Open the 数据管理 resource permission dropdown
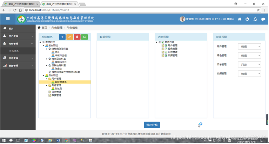This screenshot has width=269, height=144. coord(249,74)
